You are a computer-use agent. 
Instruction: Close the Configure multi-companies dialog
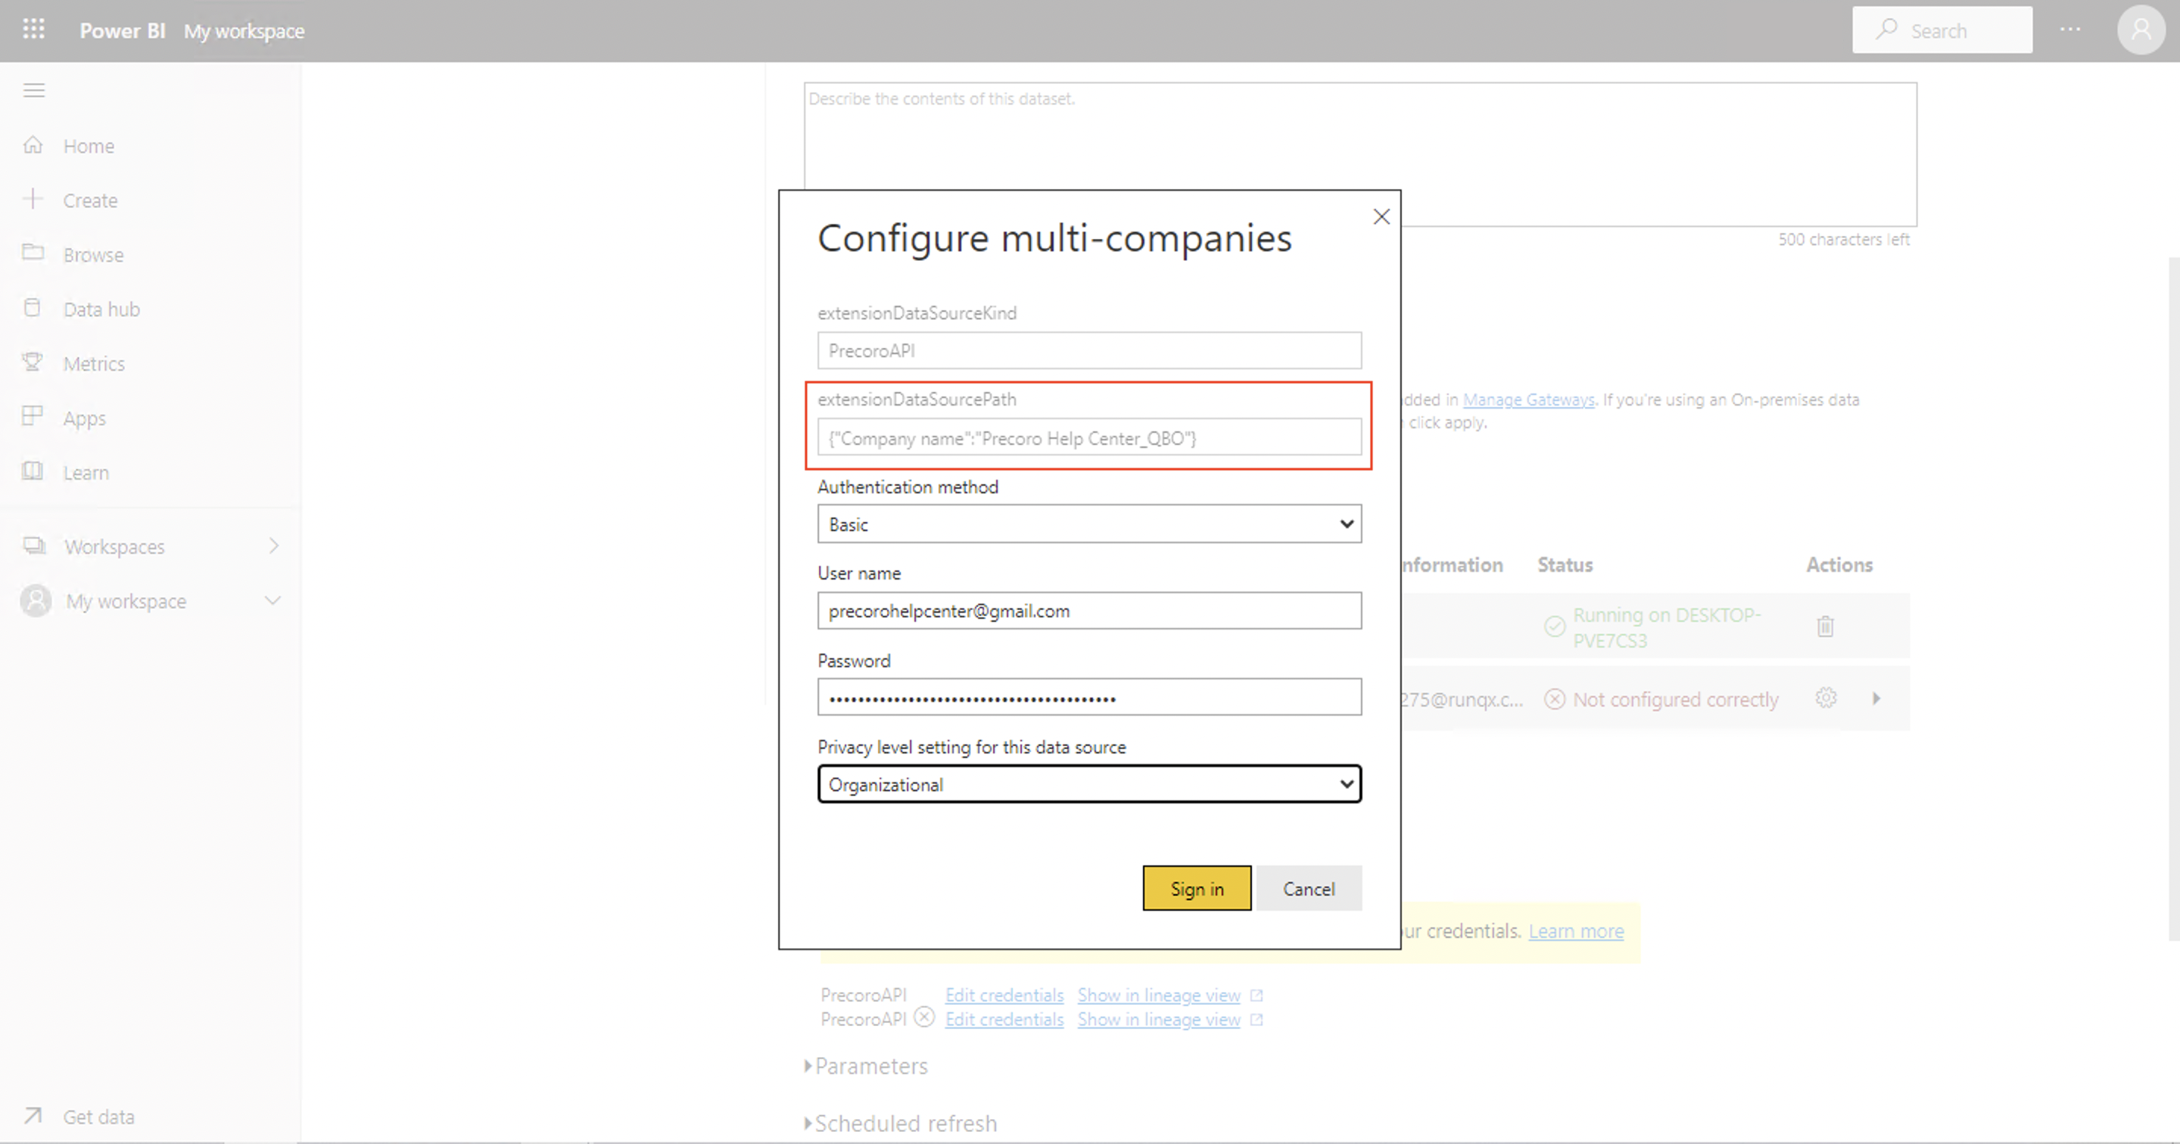coord(1381,216)
